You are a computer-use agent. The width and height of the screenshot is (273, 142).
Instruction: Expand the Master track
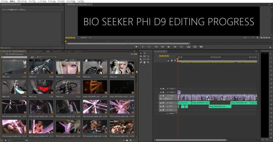tap(168, 113)
